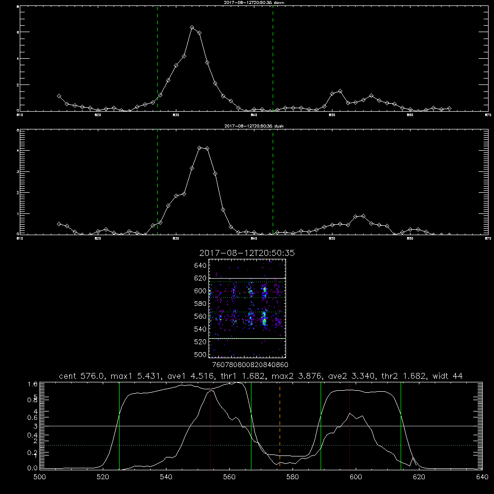The width and height of the screenshot is (494, 494).
Task: Click the '2017-08-12T20:50:35 dawn' plot title
Action: pyautogui.click(x=254, y=2)
